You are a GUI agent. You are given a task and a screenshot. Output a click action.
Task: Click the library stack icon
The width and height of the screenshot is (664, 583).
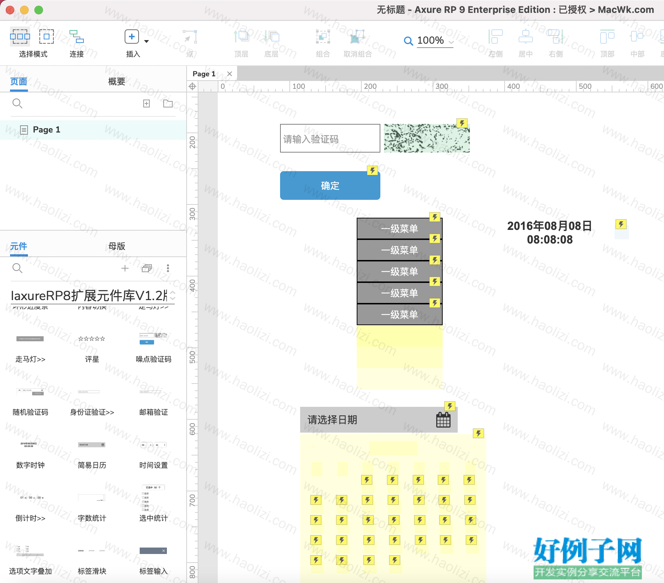tap(147, 268)
